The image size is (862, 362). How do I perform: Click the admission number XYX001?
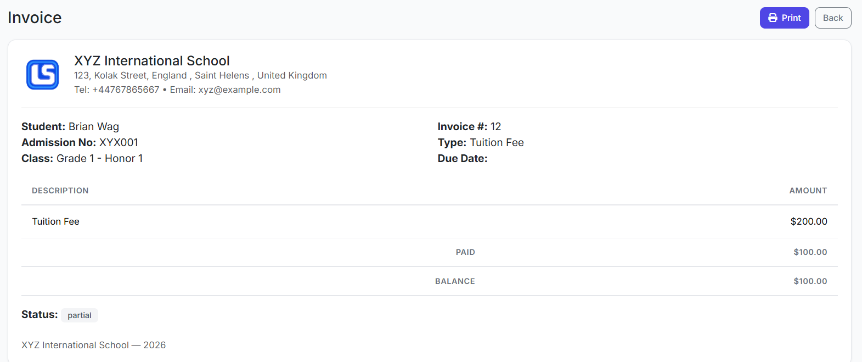coord(119,143)
